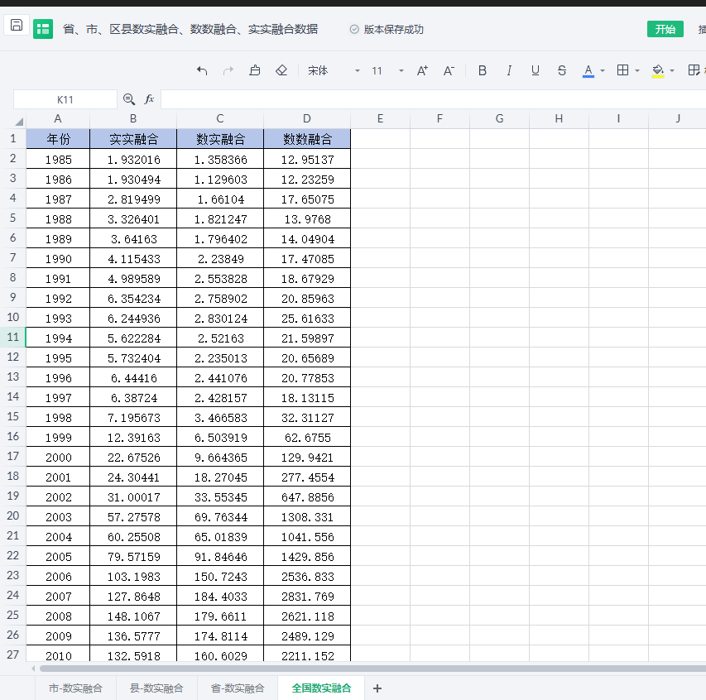The image size is (706, 700).
Task: Click the cell containing 2008
Action: click(x=58, y=616)
